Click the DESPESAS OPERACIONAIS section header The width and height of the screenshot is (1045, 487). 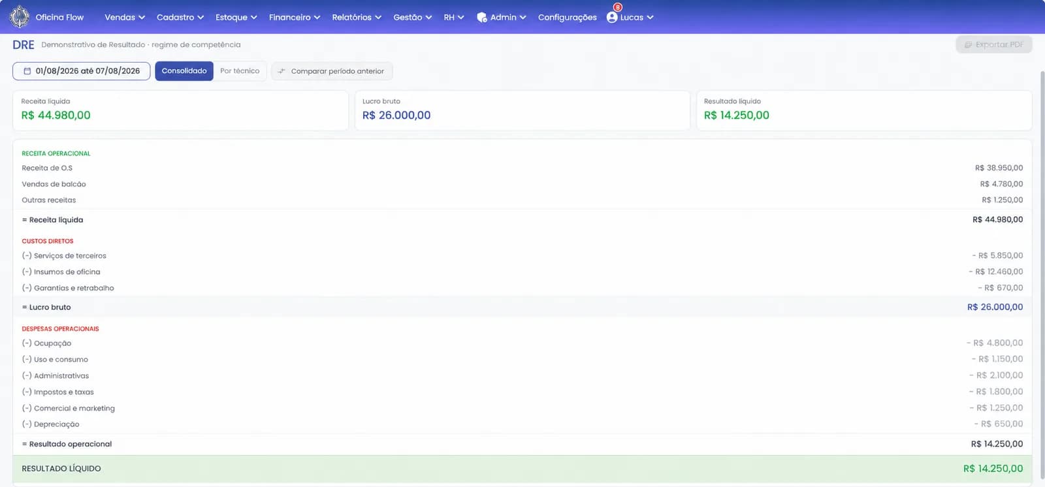[60, 328]
